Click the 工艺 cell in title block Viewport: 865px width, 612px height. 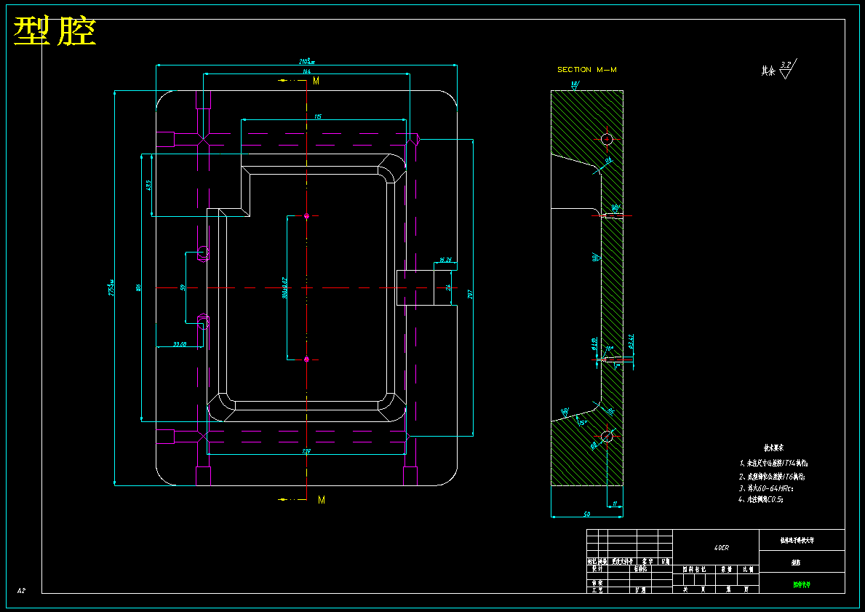pyautogui.click(x=597, y=590)
